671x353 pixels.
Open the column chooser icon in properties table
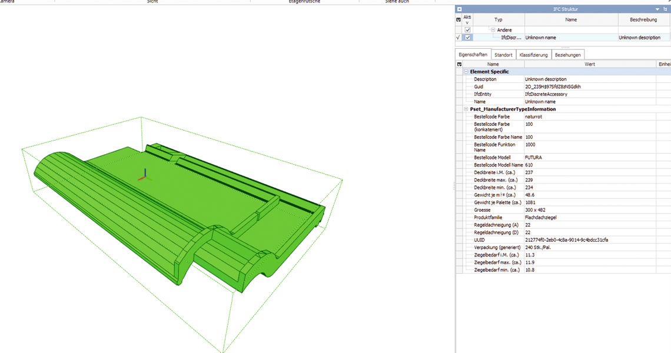[x=459, y=64]
